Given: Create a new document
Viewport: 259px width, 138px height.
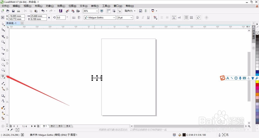Looking at the screenshot, I should 3,11.
